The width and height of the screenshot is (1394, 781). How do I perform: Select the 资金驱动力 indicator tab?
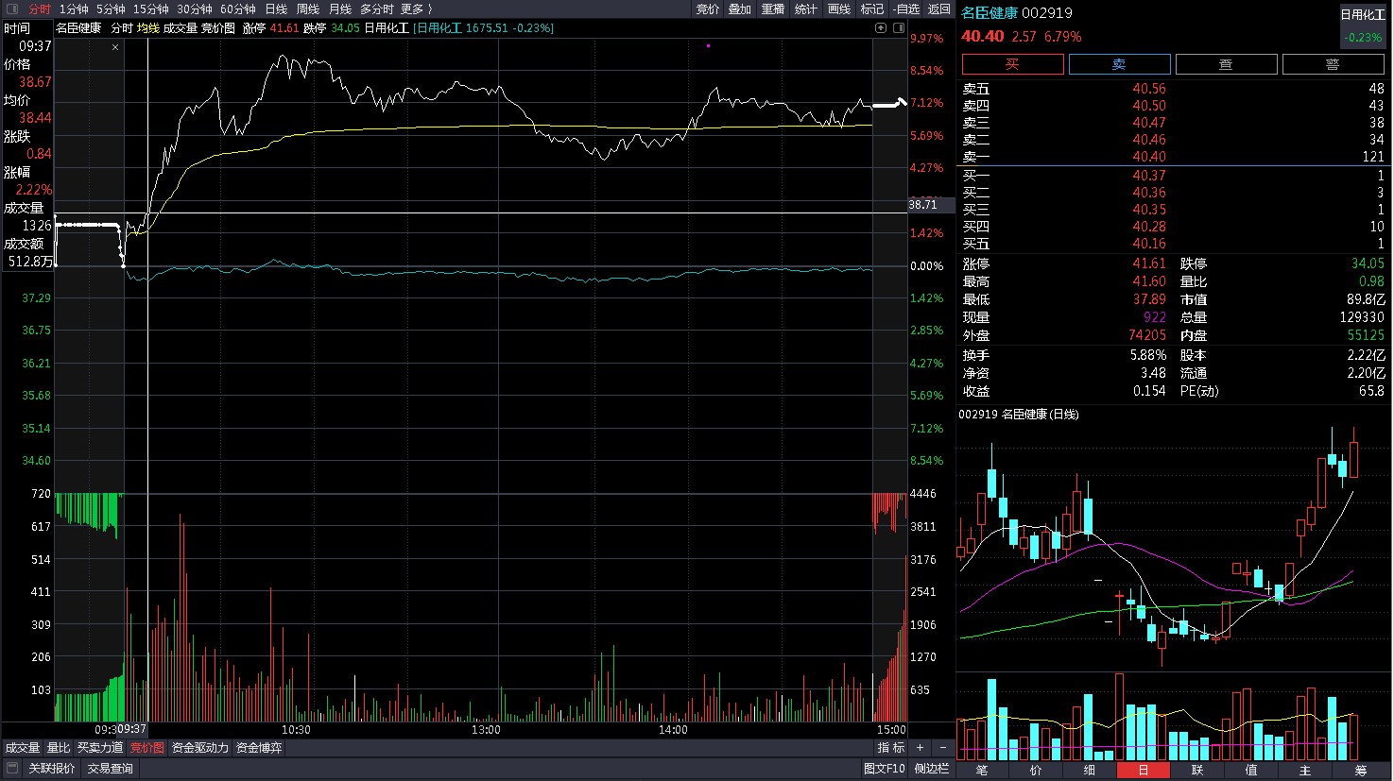tap(200, 748)
